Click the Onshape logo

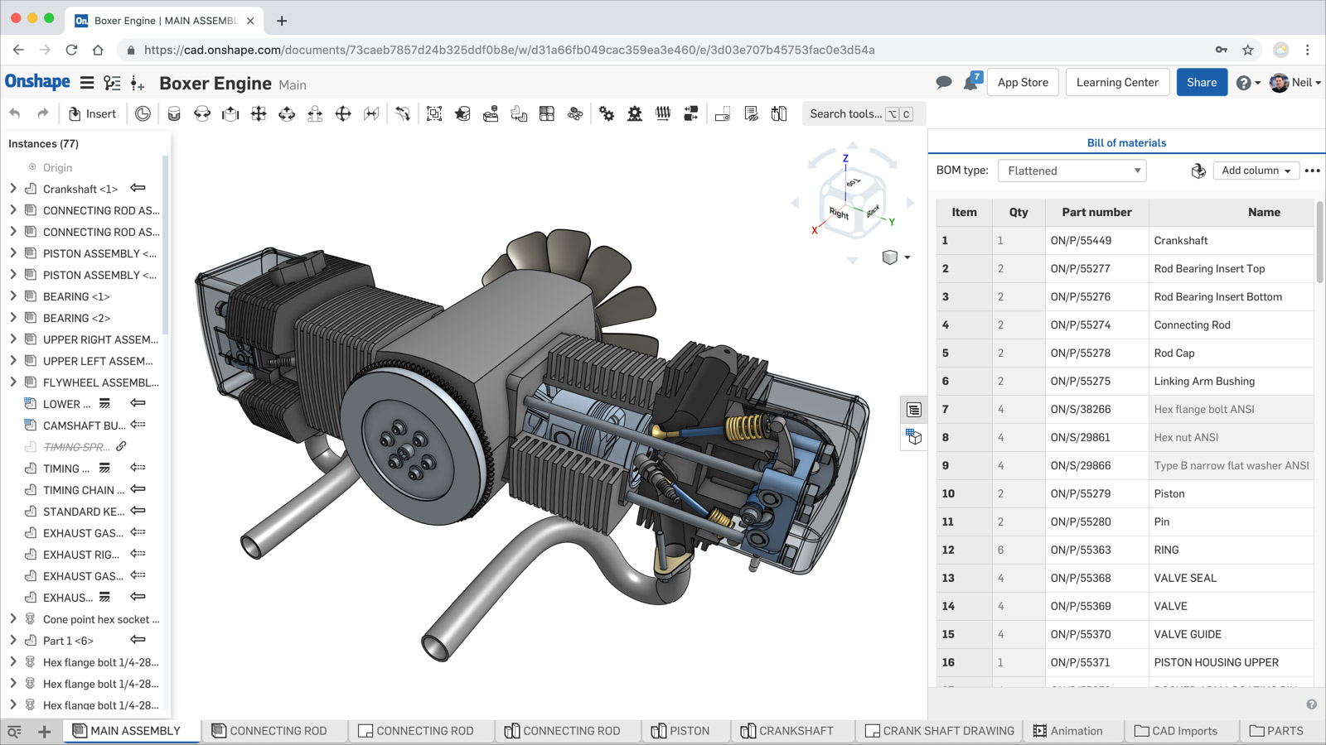click(x=38, y=82)
